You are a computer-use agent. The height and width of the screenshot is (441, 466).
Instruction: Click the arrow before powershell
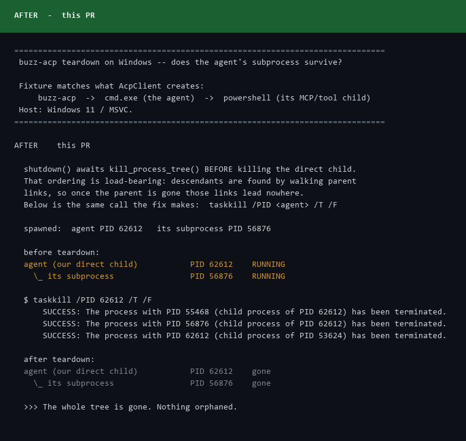(x=209, y=97)
